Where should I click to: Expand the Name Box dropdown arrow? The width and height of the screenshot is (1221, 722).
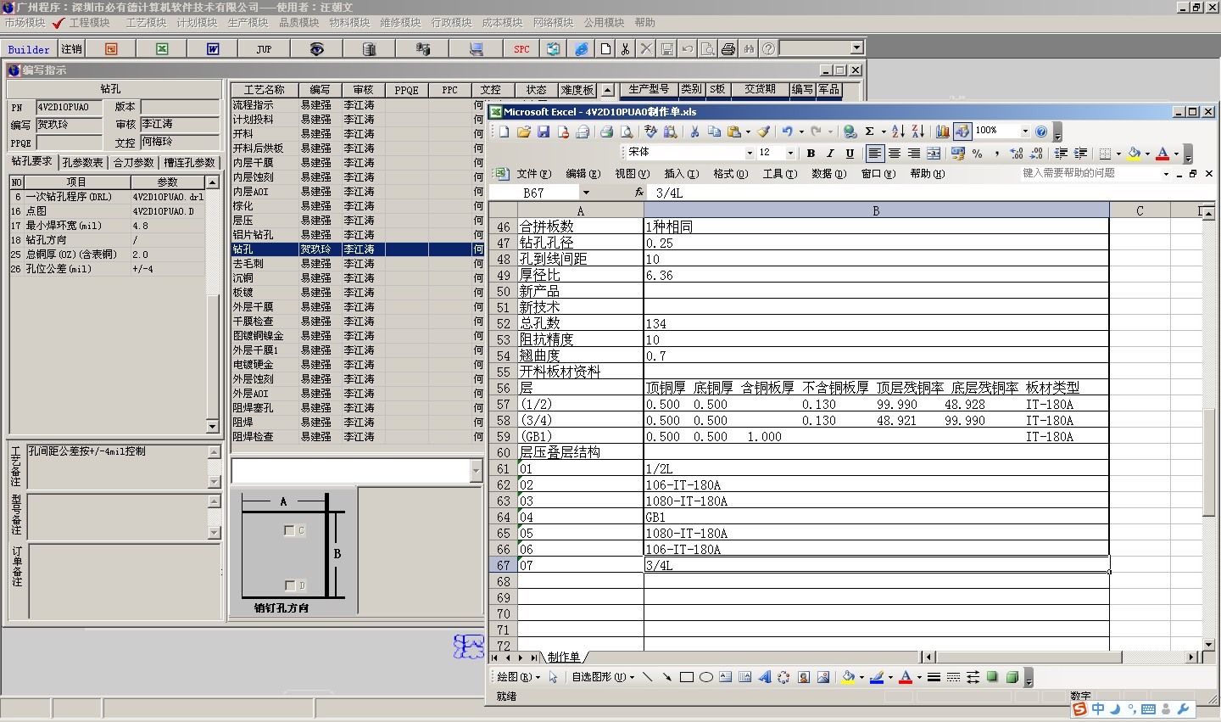click(585, 193)
